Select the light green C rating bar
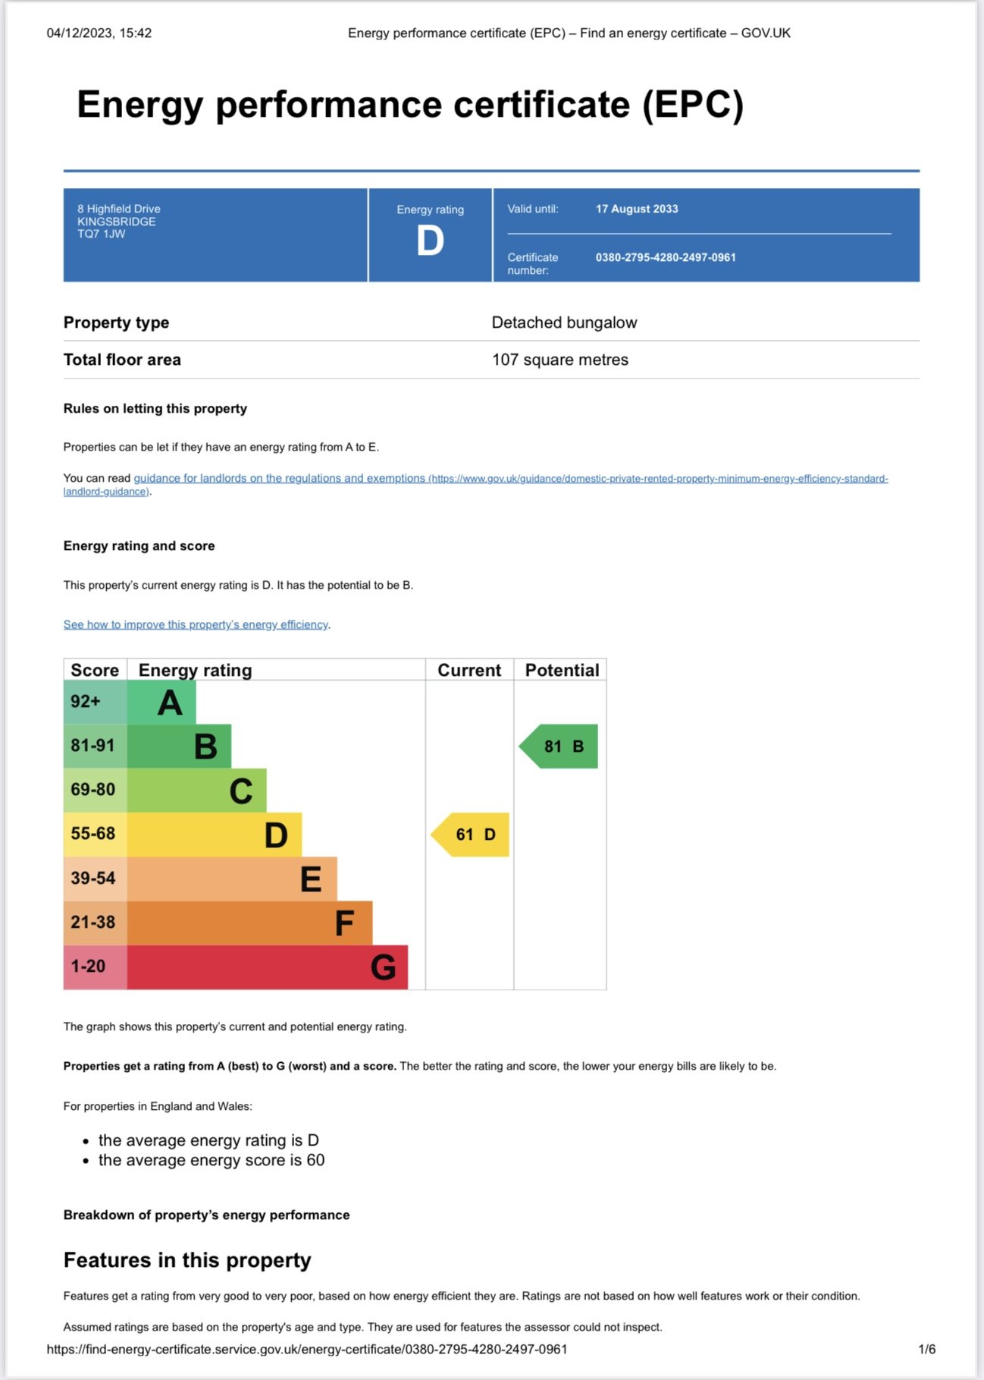 tap(196, 791)
